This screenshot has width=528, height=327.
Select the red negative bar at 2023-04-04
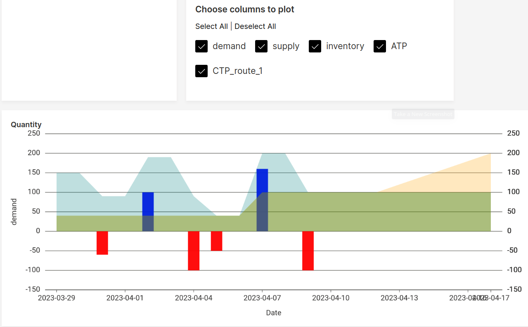coord(194,250)
